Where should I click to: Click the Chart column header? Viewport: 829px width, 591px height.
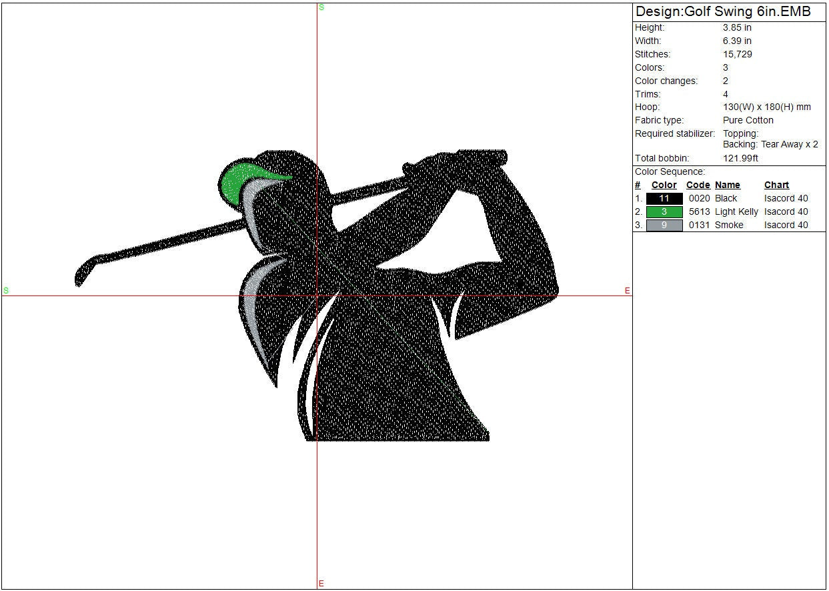pyautogui.click(x=776, y=185)
